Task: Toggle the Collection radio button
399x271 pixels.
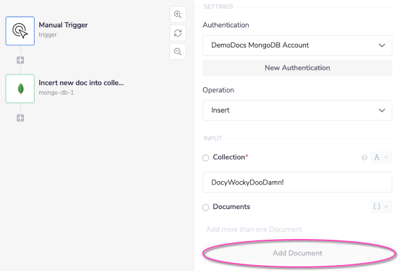Action: click(206, 158)
